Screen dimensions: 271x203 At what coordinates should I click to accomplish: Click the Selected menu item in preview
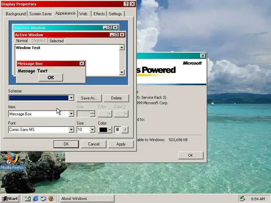(57, 41)
